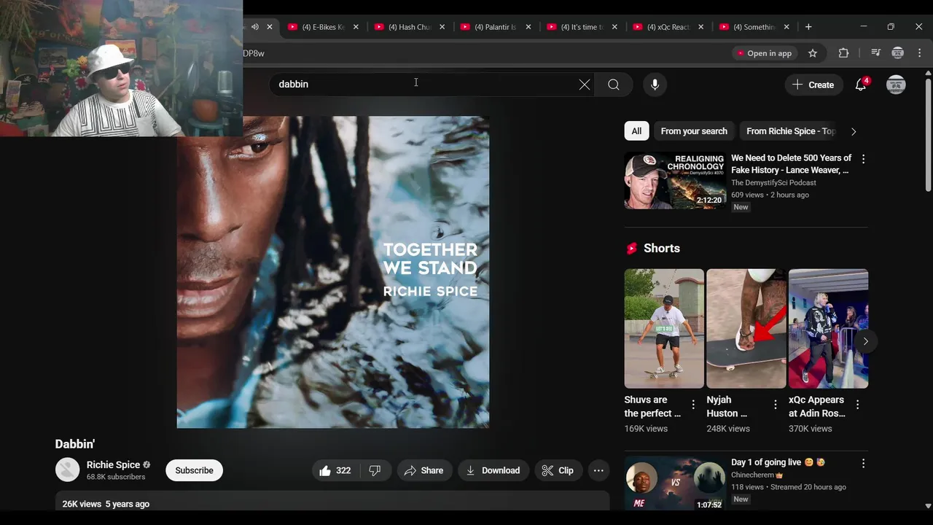This screenshot has width=933, height=525.
Task: Open the media control icon in toolbar
Action: [x=876, y=53]
